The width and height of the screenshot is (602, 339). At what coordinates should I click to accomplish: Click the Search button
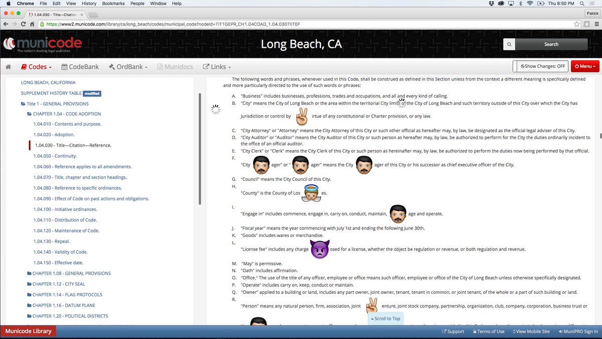(x=551, y=44)
